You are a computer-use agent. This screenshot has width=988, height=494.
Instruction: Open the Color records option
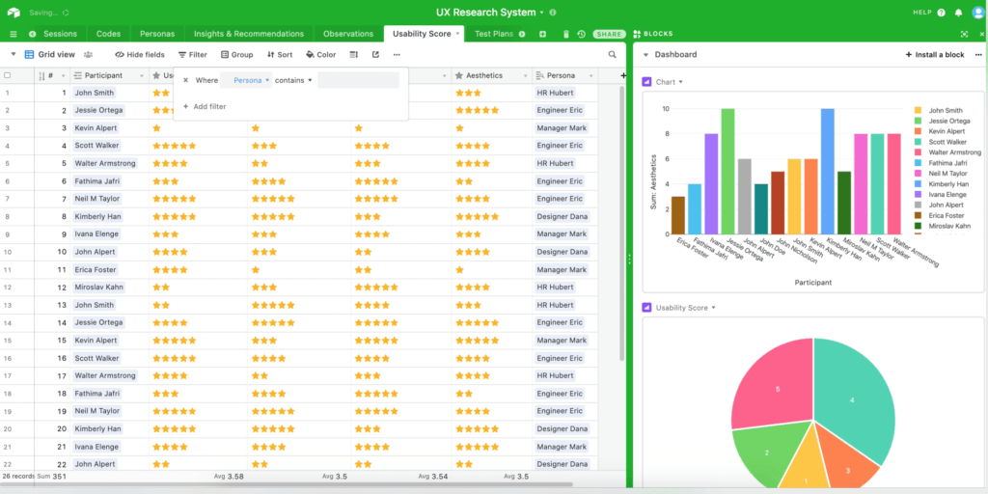[x=320, y=55]
